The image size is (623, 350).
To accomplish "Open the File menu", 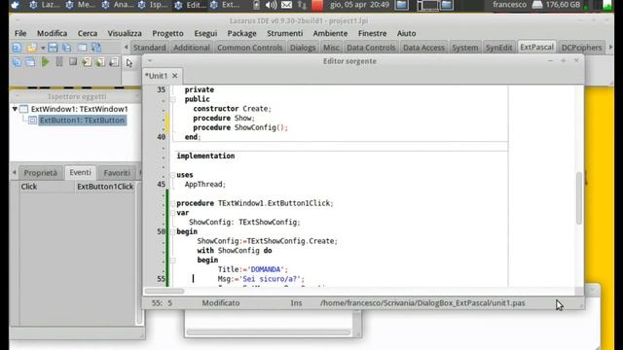I will coord(20,33).
